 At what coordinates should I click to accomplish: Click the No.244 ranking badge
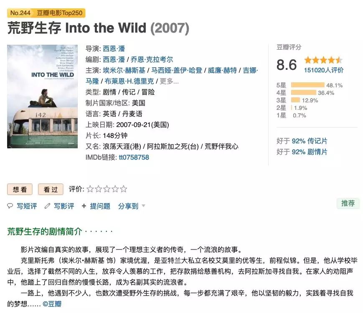click(20, 13)
